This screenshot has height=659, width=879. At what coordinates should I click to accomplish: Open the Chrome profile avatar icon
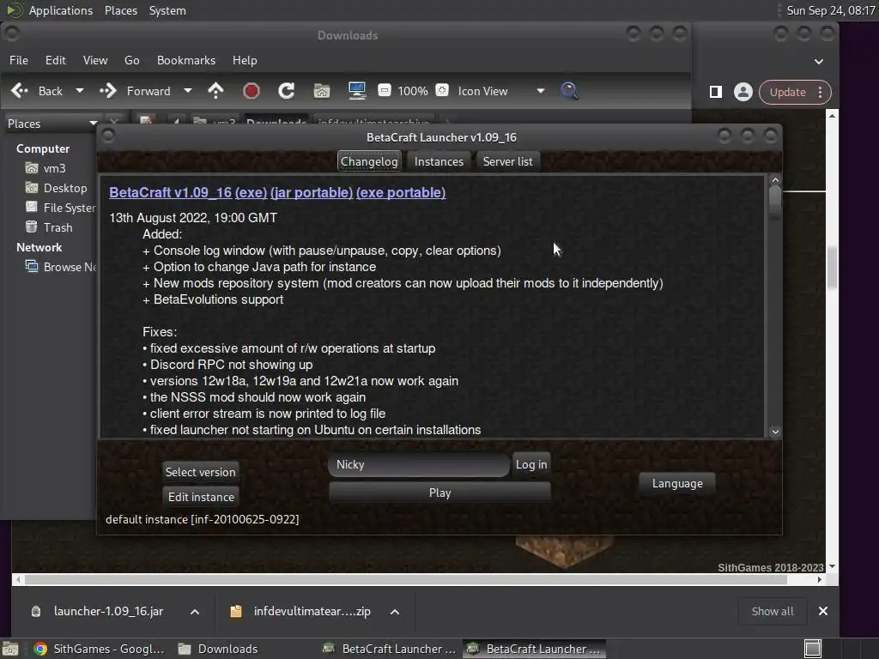click(743, 92)
